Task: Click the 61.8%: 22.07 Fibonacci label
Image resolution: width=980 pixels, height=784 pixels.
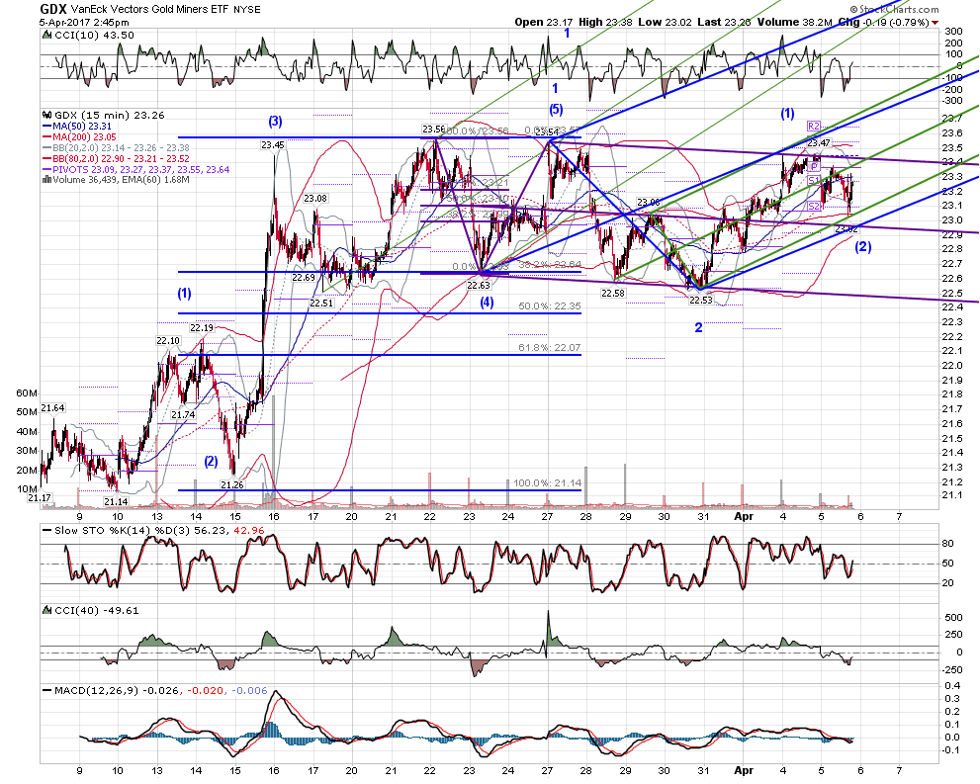Action: click(x=550, y=347)
